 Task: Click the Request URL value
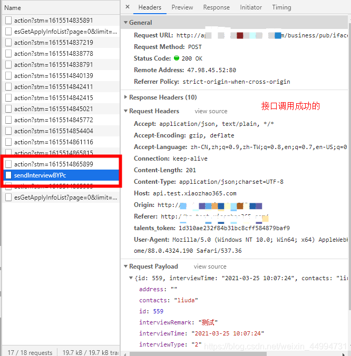point(262,35)
